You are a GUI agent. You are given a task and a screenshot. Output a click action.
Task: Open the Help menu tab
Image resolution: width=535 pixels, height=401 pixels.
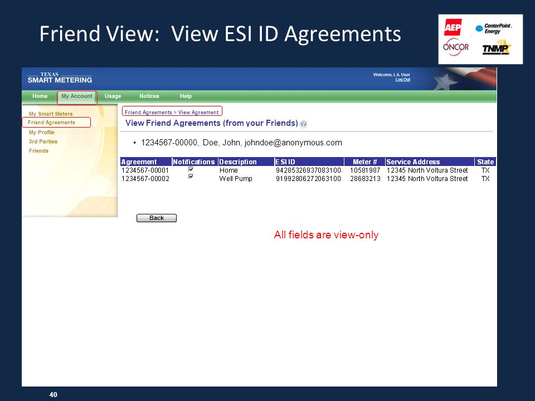tap(186, 96)
